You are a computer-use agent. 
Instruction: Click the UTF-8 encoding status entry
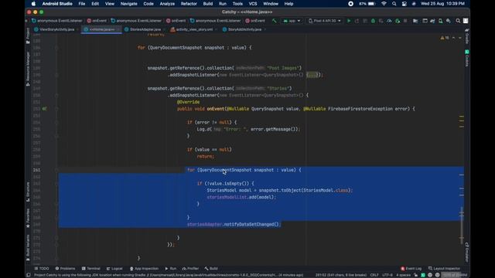387,275
